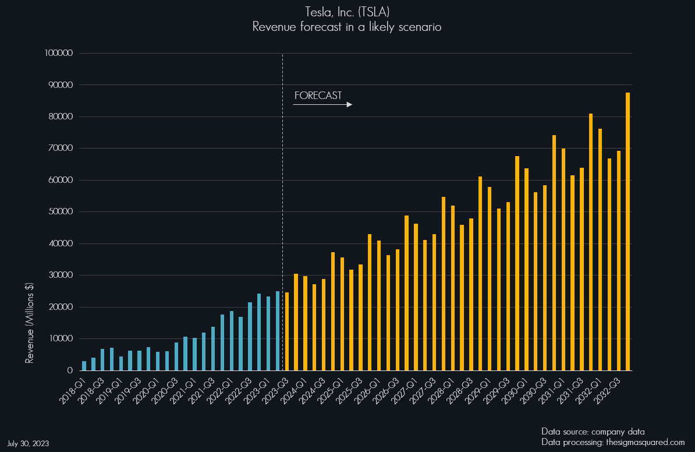Click the shortest blue bar above 2018-Q1

tap(84, 366)
